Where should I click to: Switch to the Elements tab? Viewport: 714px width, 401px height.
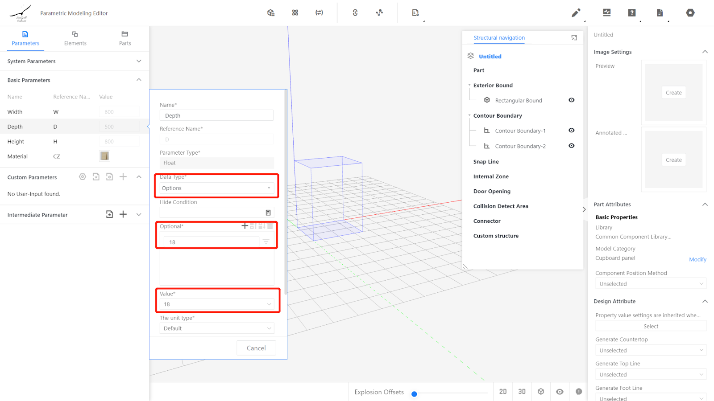pos(75,38)
